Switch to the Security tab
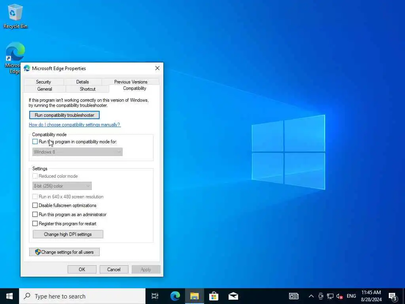Viewport: 405px width, 304px height. click(44, 82)
